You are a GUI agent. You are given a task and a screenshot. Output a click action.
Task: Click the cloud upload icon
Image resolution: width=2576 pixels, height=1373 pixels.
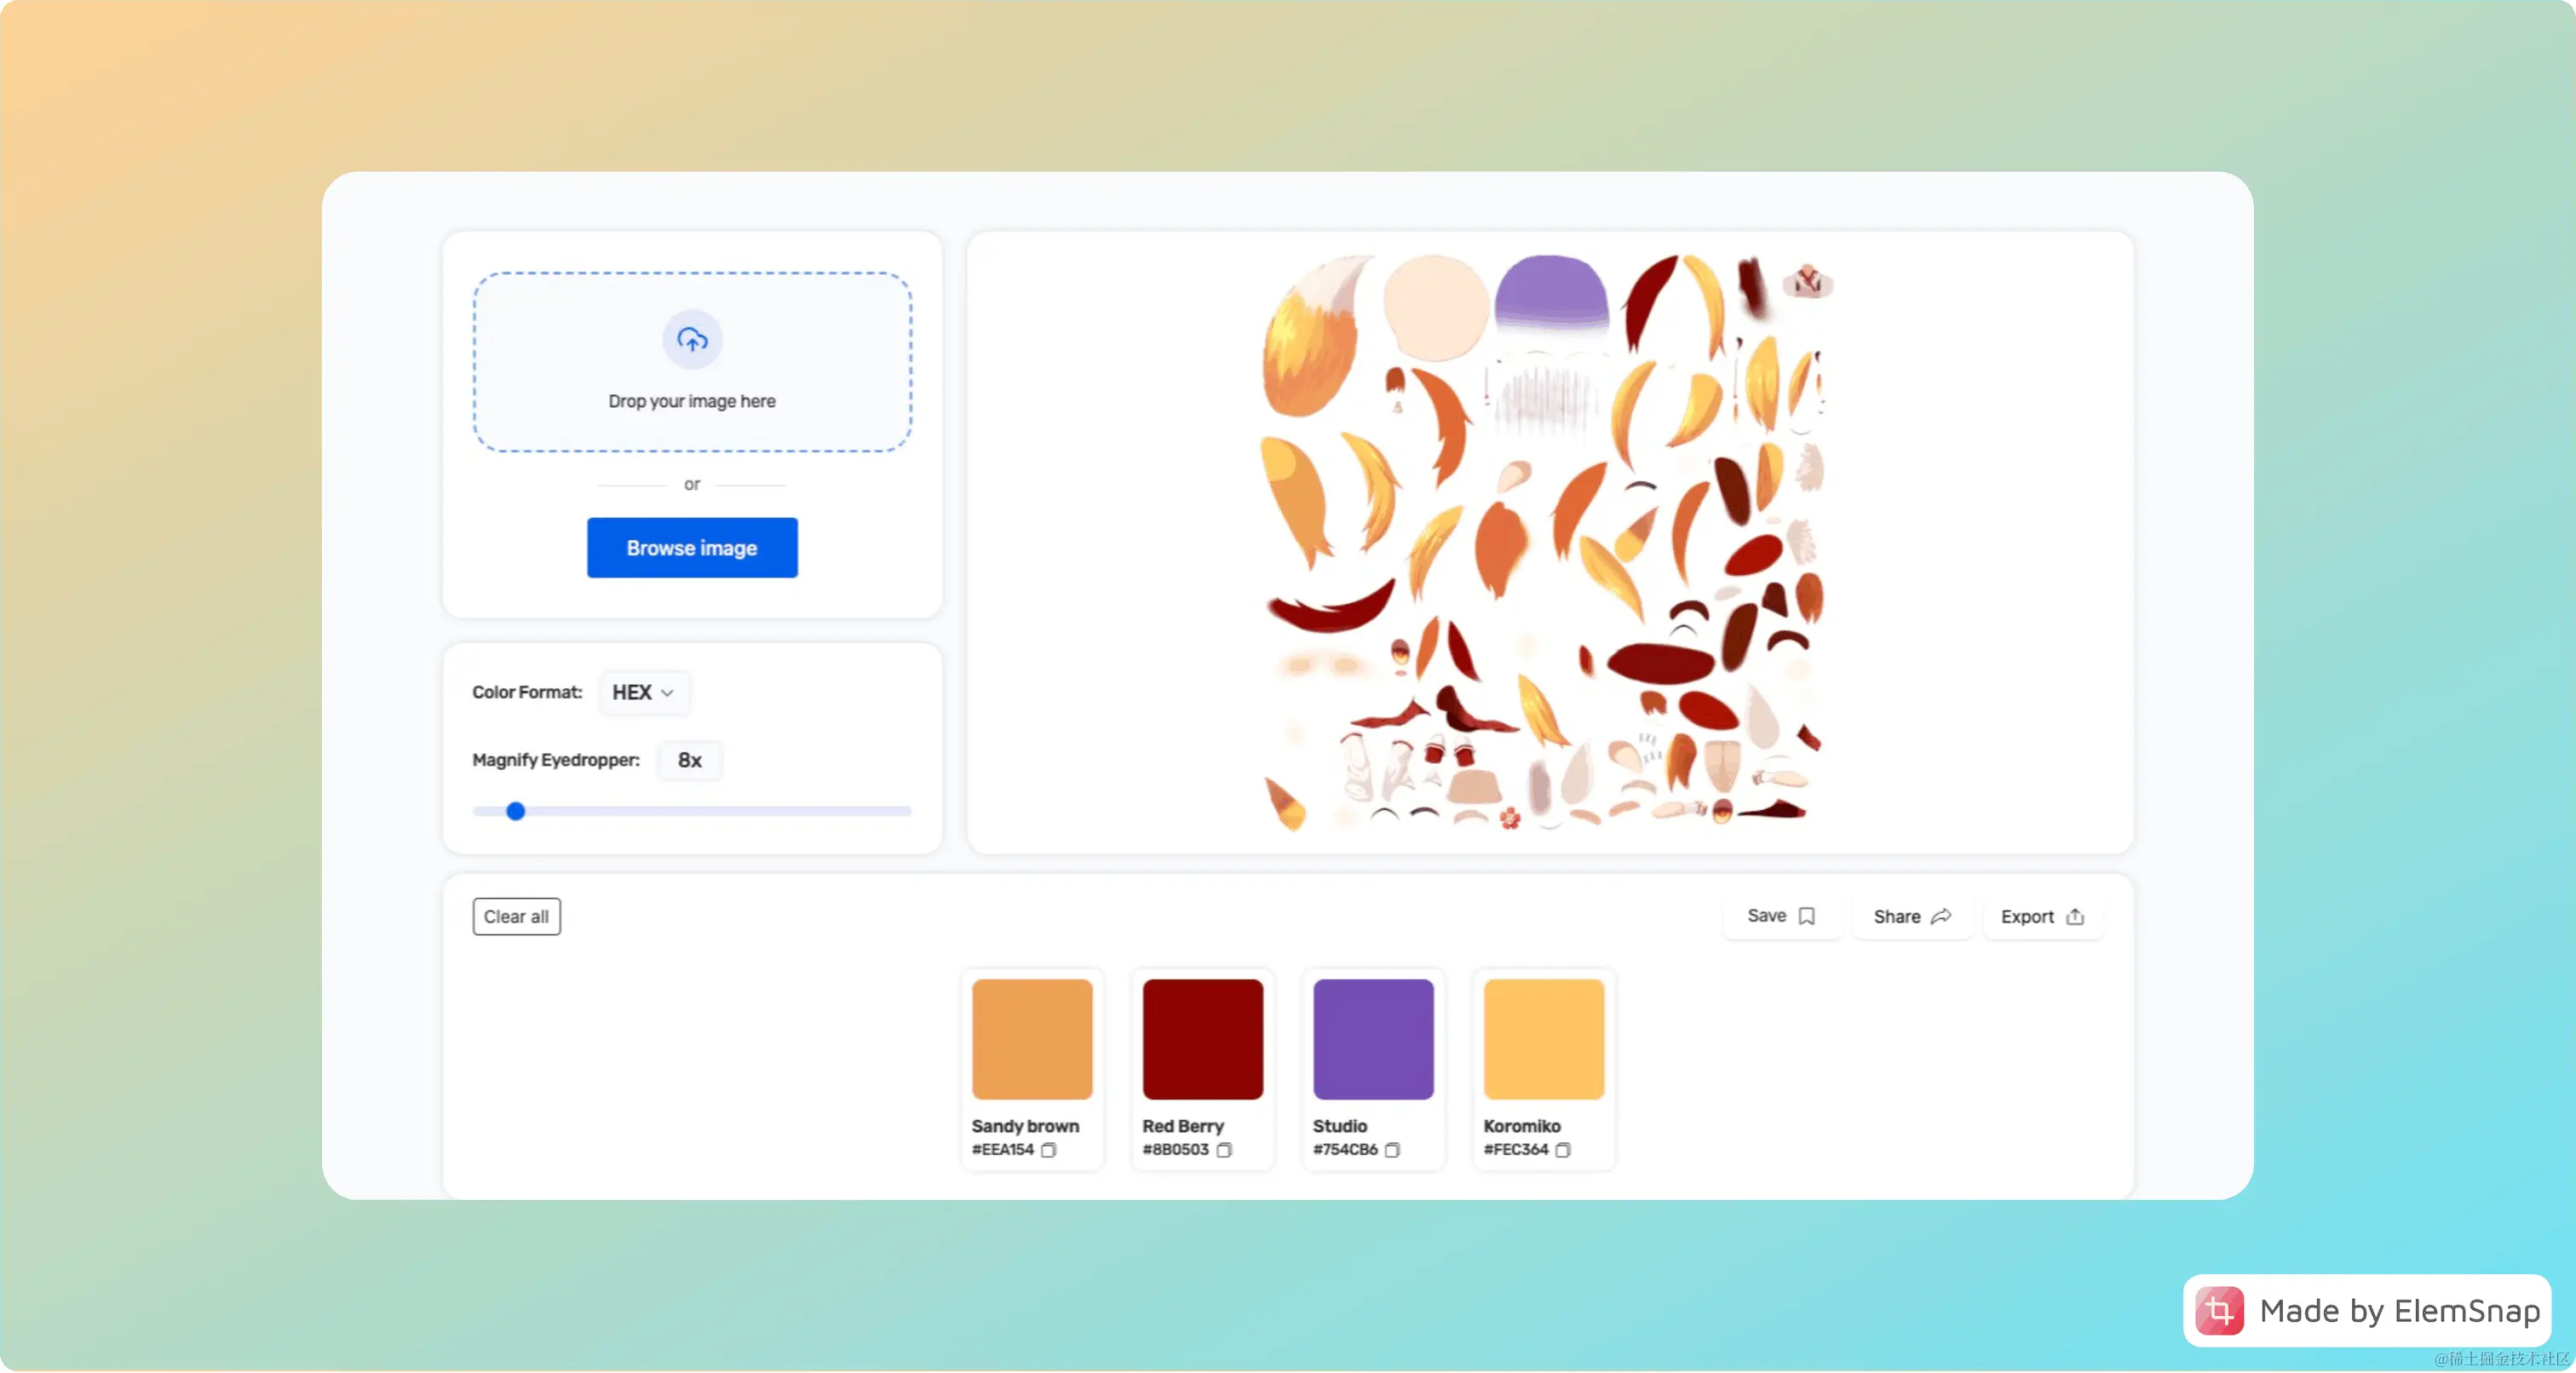coord(692,340)
